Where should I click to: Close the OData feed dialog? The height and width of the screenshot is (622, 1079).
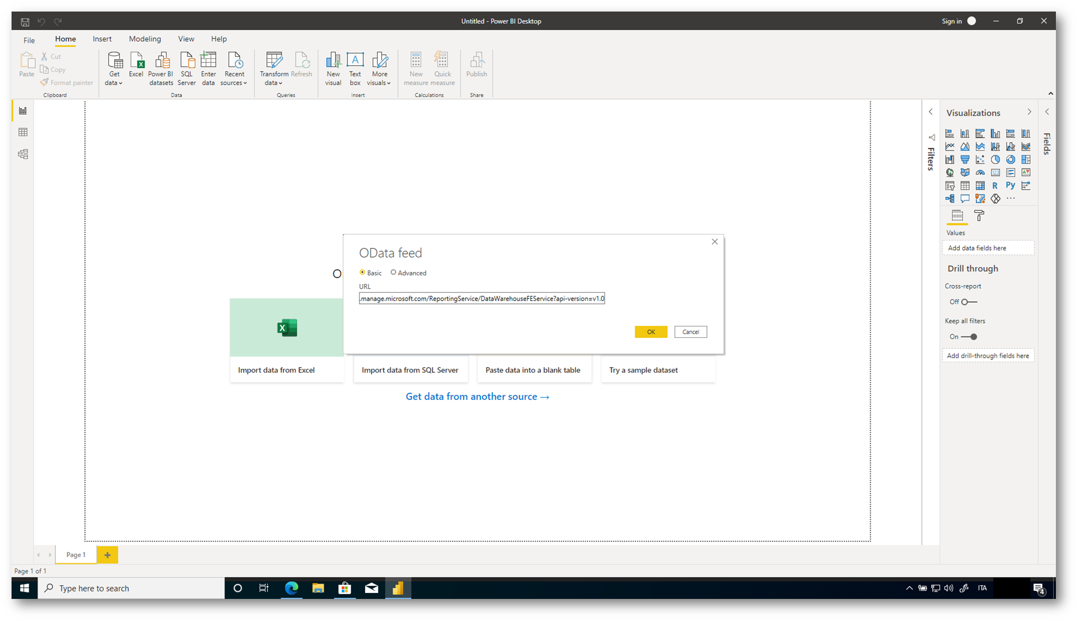pos(715,242)
